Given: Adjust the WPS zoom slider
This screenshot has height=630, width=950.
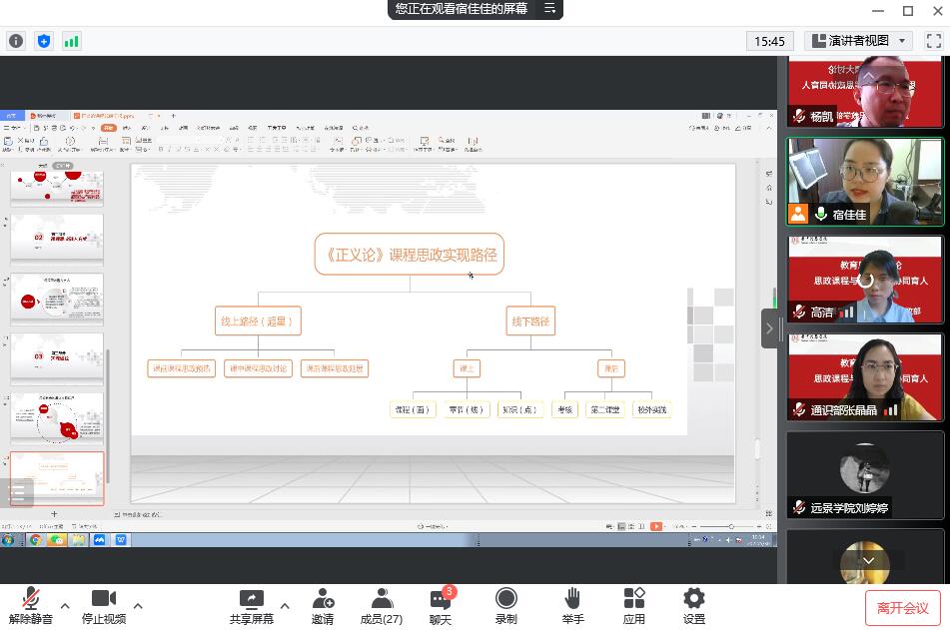Looking at the screenshot, I should (731, 526).
